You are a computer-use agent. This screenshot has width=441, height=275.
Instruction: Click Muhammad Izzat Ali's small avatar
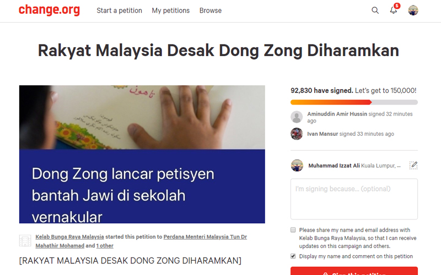(x=297, y=166)
